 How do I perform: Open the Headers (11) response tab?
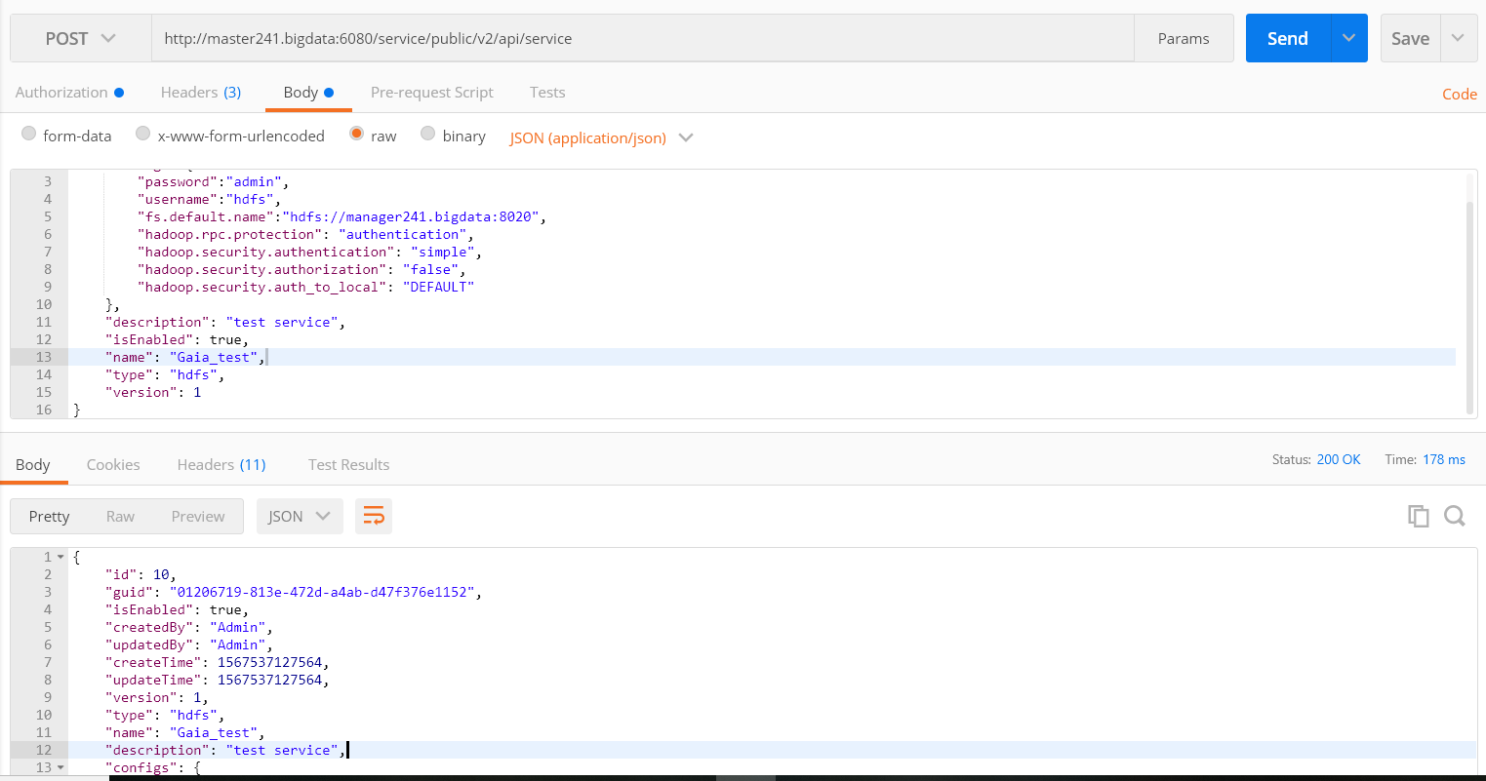(221, 465)
